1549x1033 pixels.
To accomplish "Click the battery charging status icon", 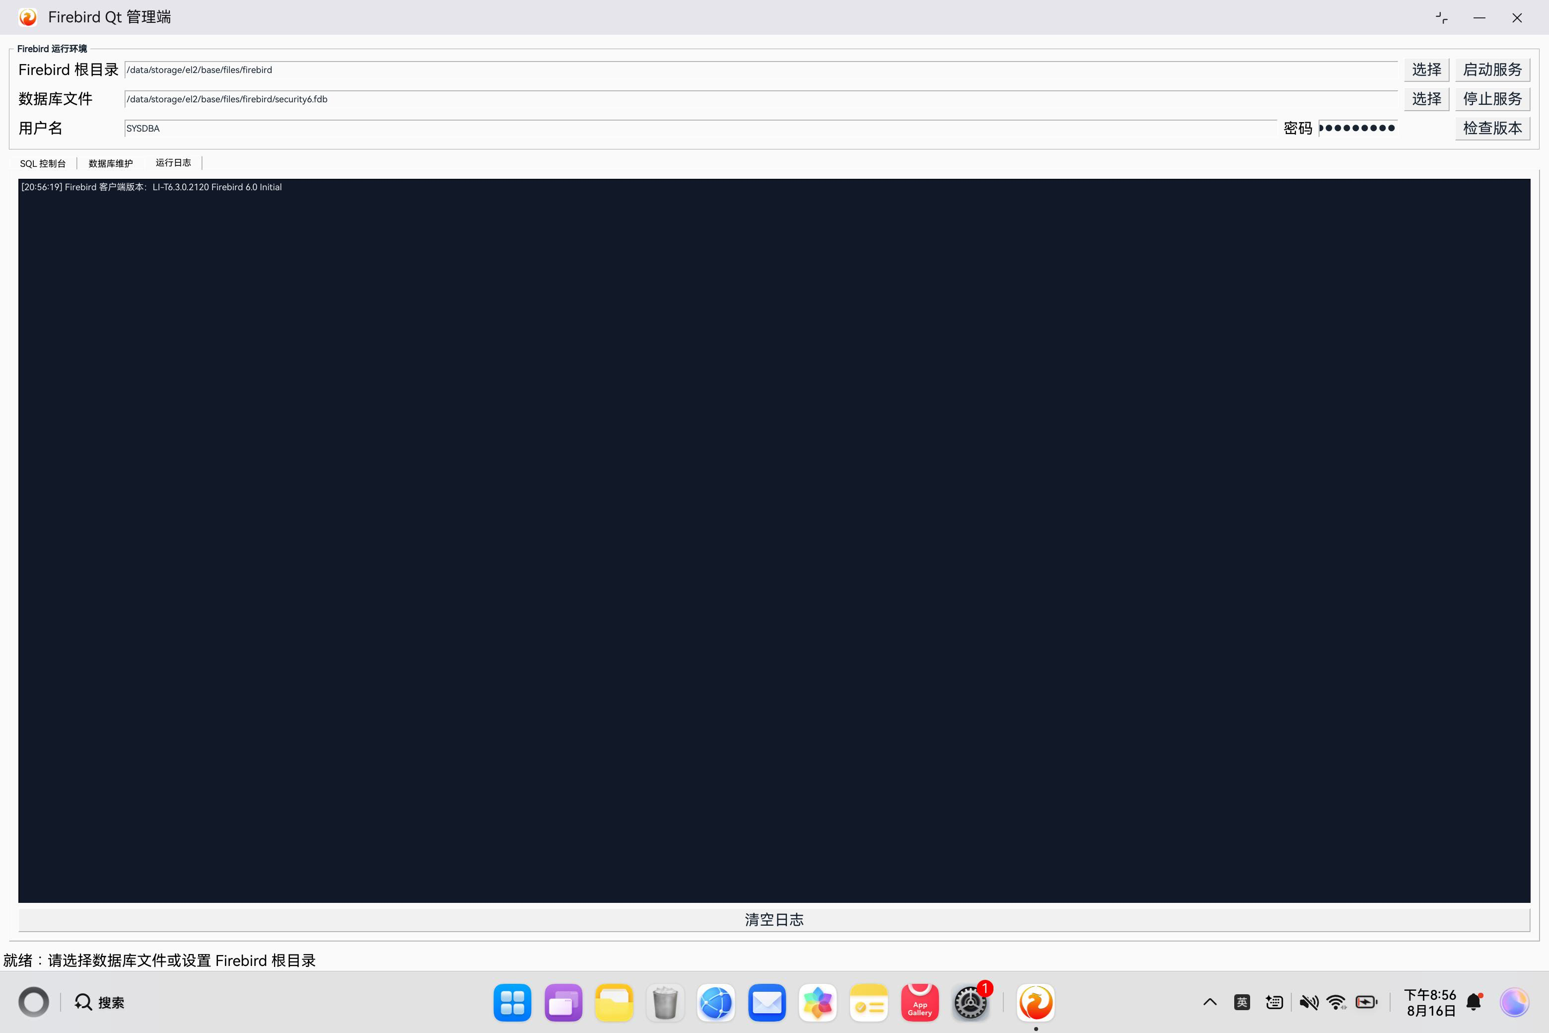I will click(x=1367, y=1003).
